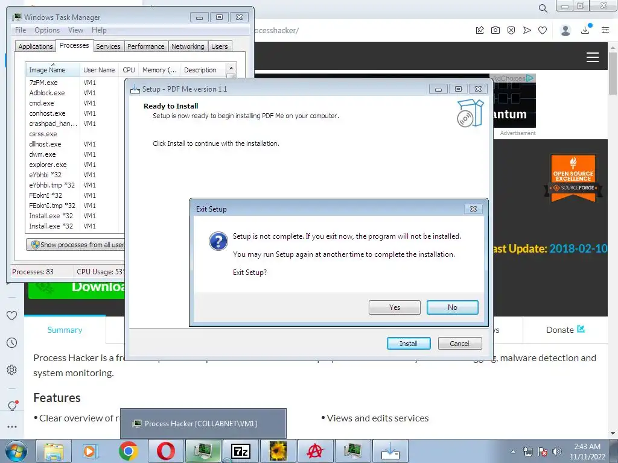This screenshot has height=463, width=618.
Task: Click Opera snapshot camera icon
Action: 495,30
